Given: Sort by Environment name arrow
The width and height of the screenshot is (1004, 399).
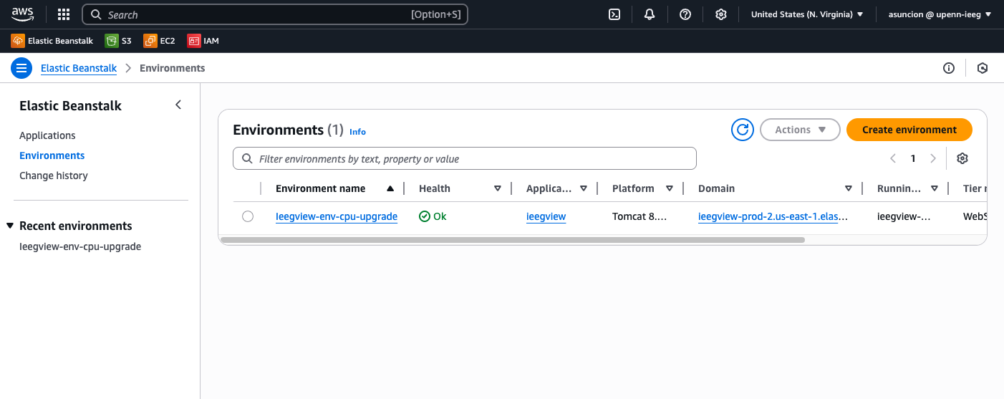Looking at the screenshot, I should point(390,188).
